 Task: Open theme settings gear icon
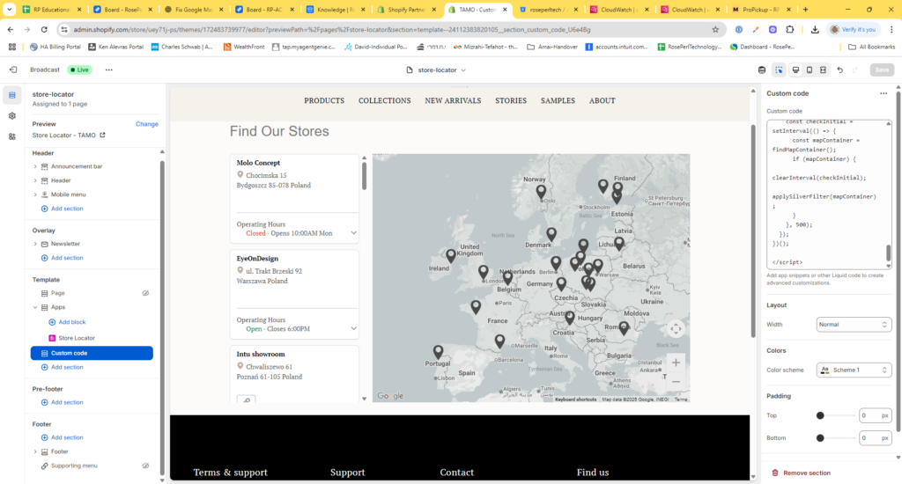[x=12, y=116]
